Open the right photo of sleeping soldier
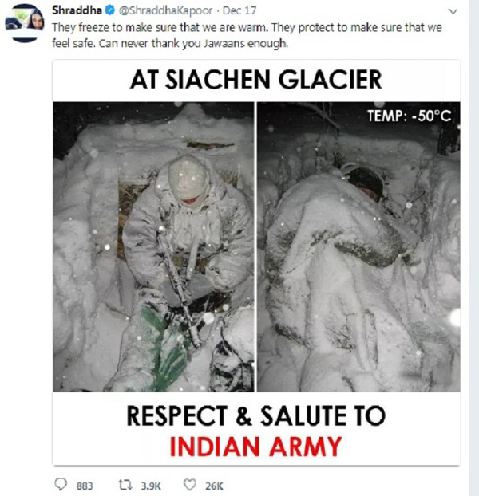 (x=358, y=246)
